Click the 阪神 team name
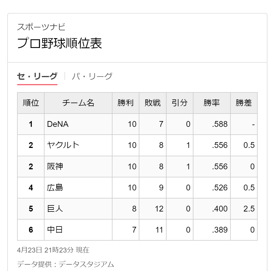This screenshot has height=271, width=277. point(55,166)
